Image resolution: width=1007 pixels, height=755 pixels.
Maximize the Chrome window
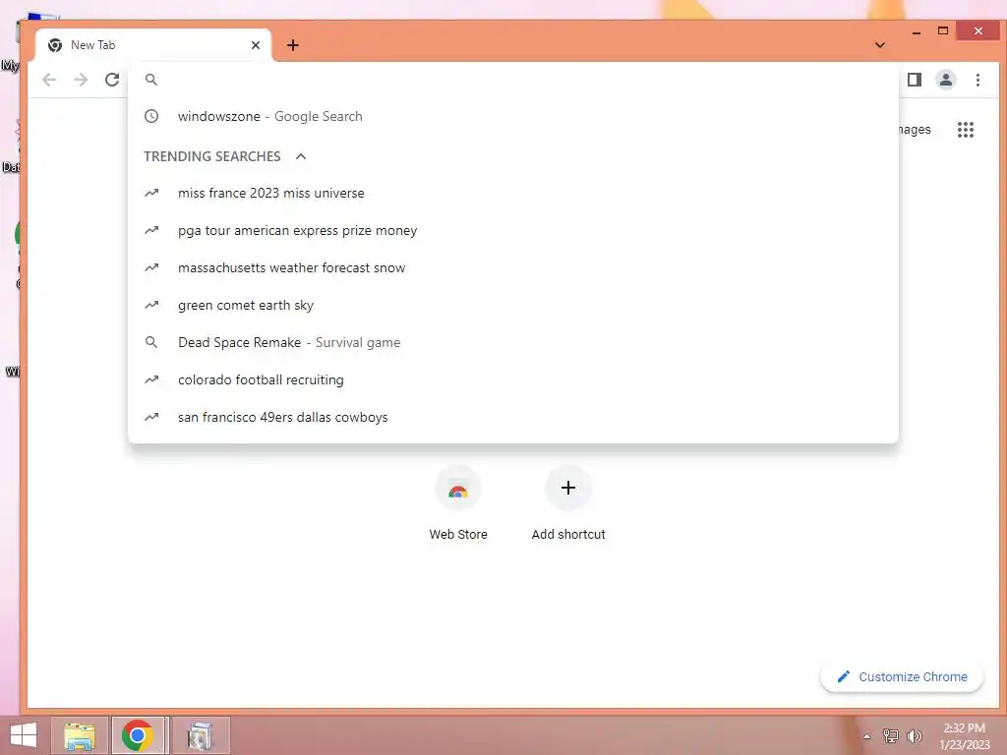[943, 30]
